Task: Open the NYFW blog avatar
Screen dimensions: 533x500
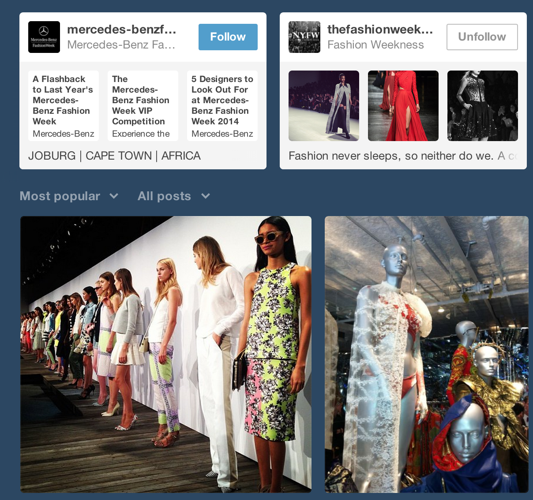Action: point(304,37)
